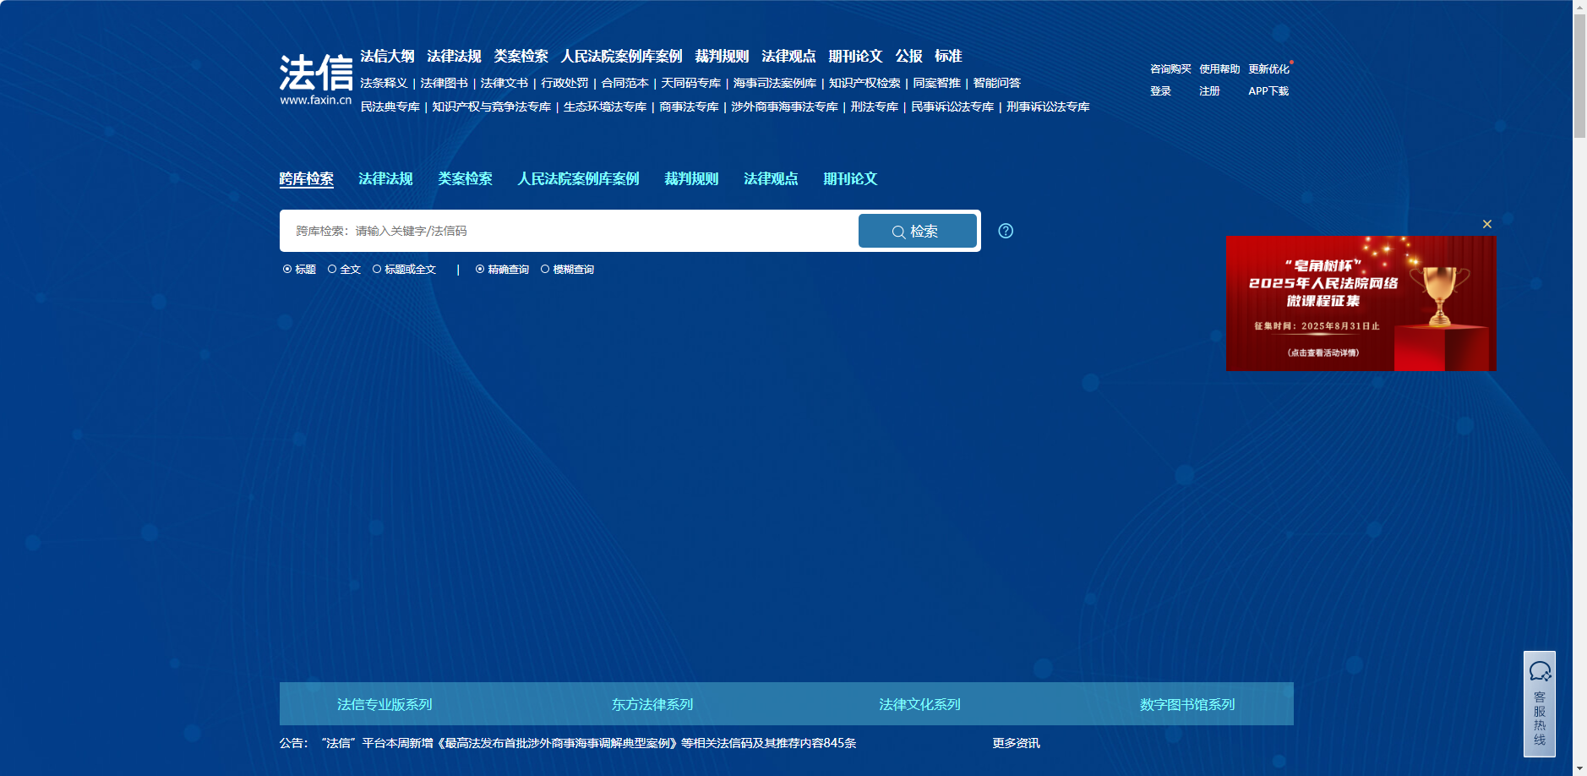This screenshot has width=1587, height=776.
Task: Switch to the 法律观点 search tab
Action: [x=771, y=179]
